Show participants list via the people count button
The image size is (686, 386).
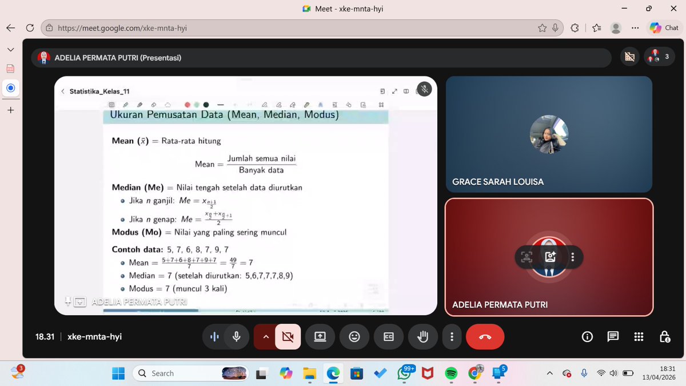(659, 56)
